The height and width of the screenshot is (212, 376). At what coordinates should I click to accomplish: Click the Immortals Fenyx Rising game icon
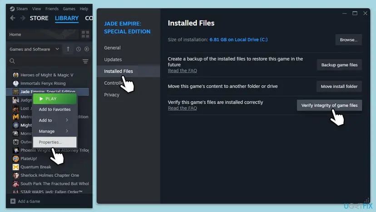point(16,83)
